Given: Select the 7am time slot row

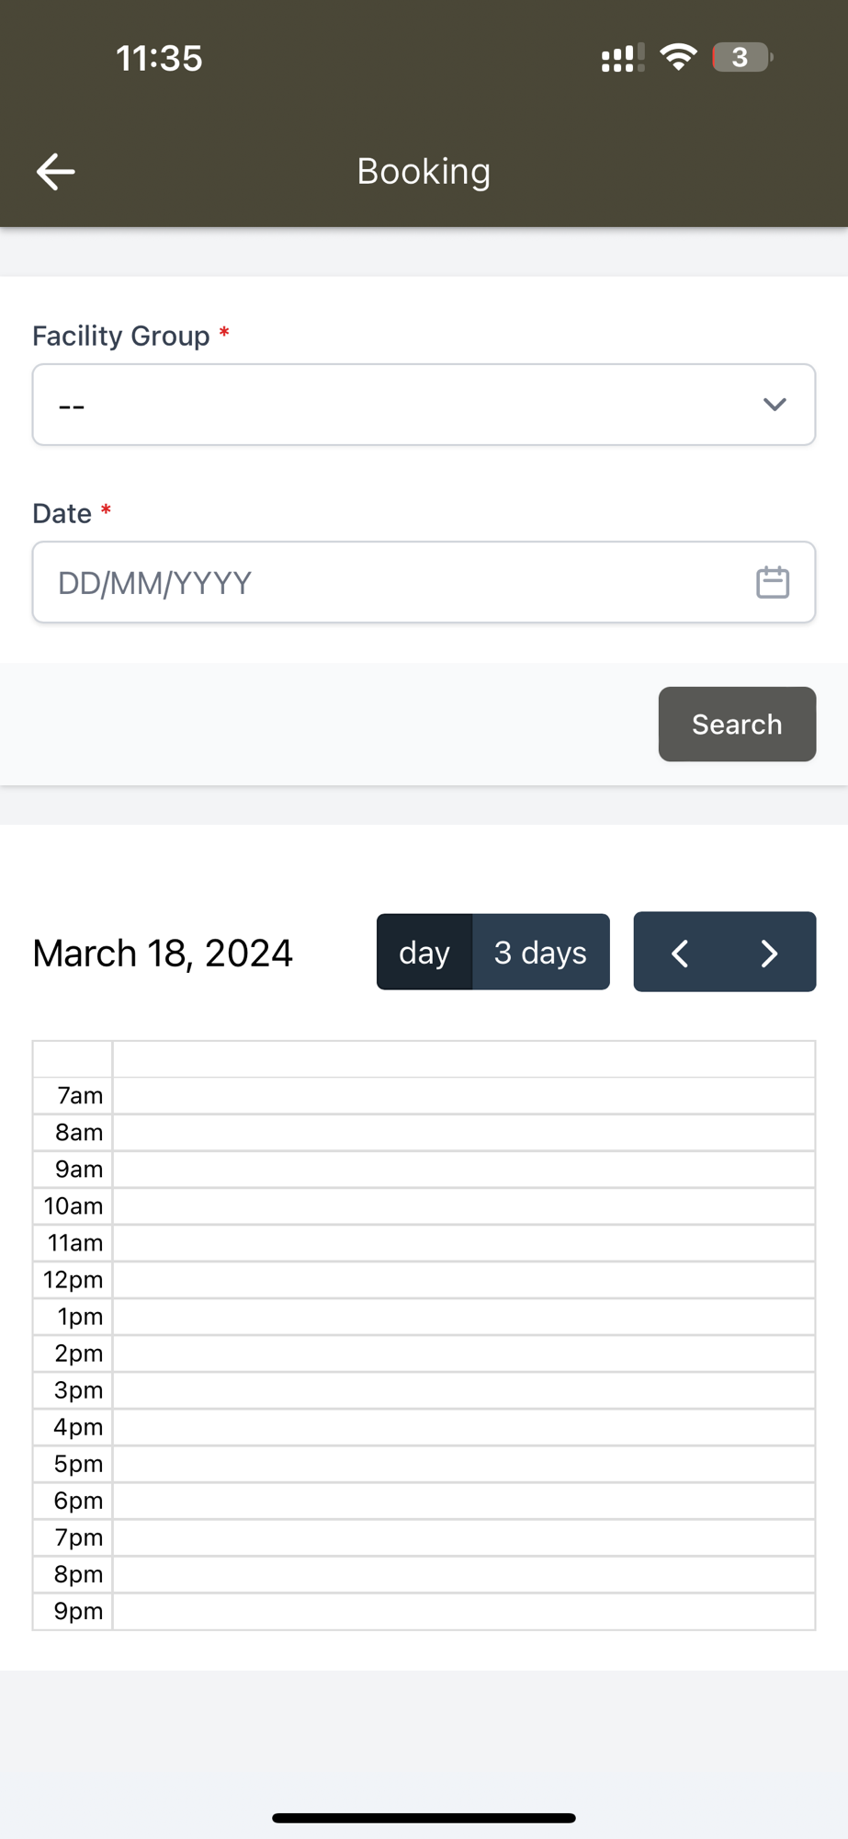Looking at the screenshot, I should click(x=463, y=1096).
